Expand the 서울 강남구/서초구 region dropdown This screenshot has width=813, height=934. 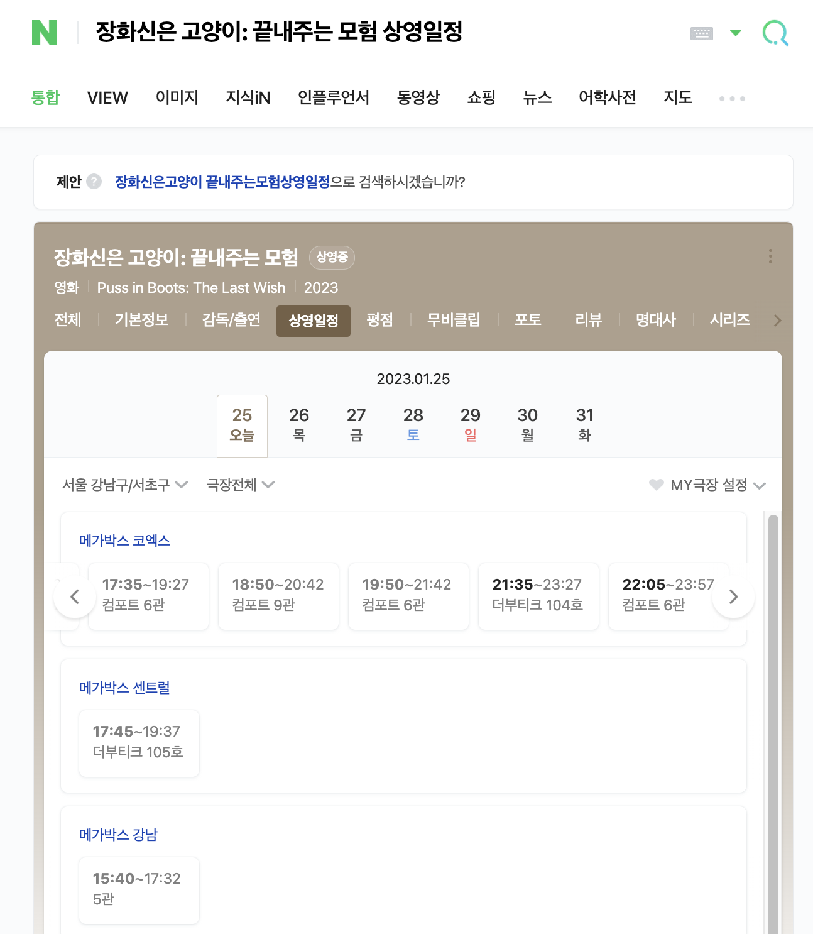click(x=125, y=485)
